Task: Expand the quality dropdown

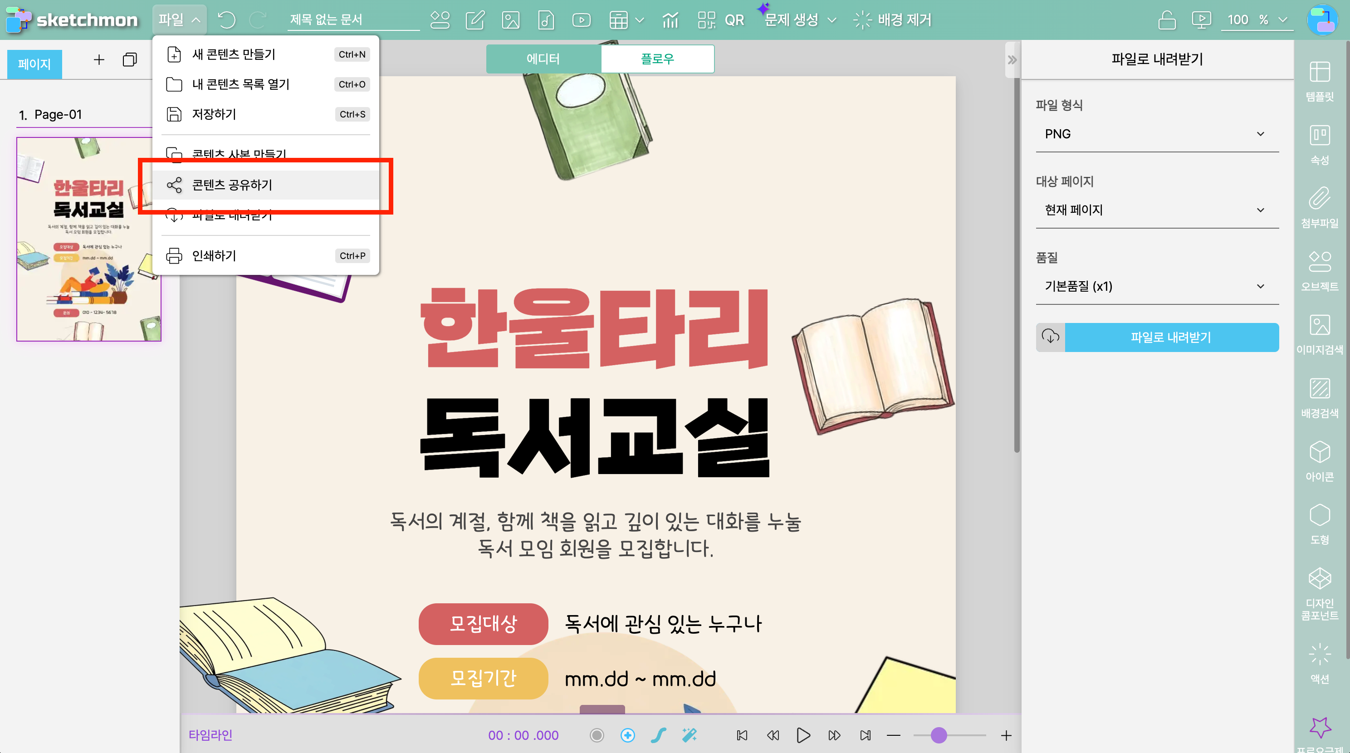Action: click(x=1157, y=286)
